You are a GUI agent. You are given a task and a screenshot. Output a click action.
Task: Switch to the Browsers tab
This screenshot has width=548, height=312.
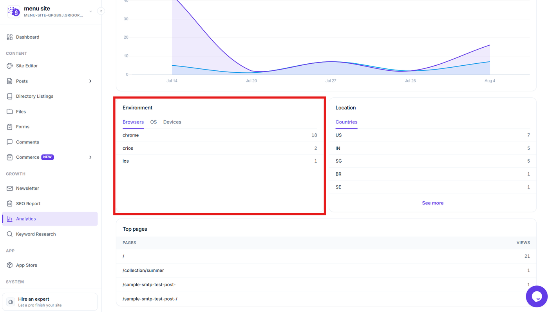(x=133, y=122)
